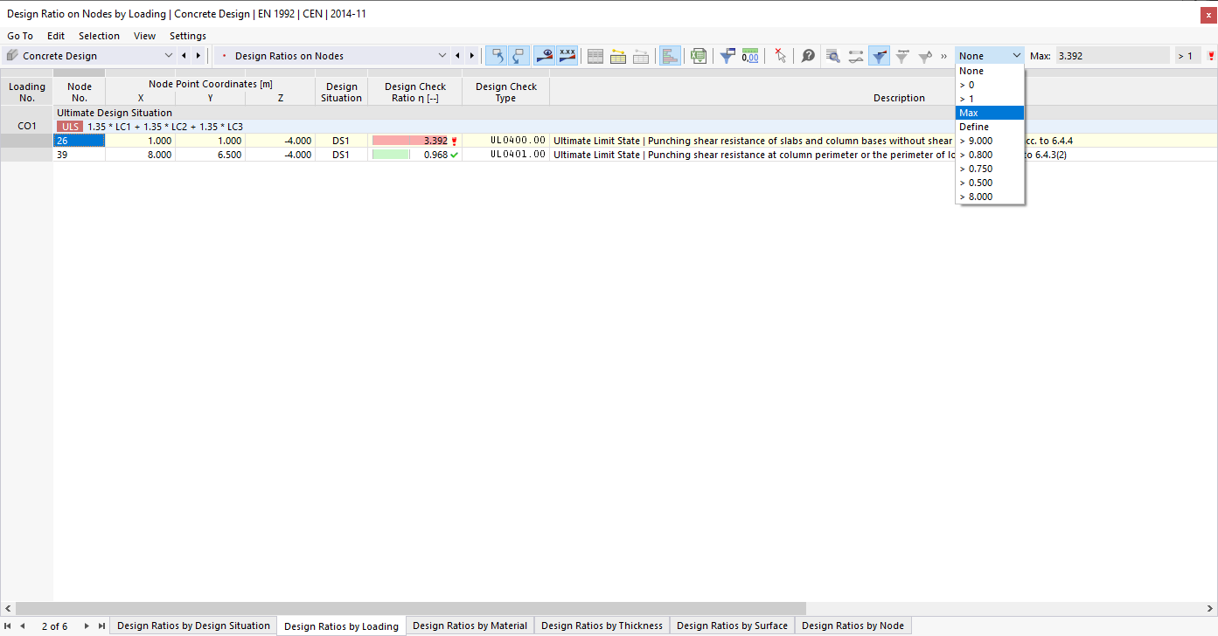The width and height of the screenshot is (1218, 636).
Task: Click the grey funnel-with-arrow icon before the chevrons
Action: 925,56
